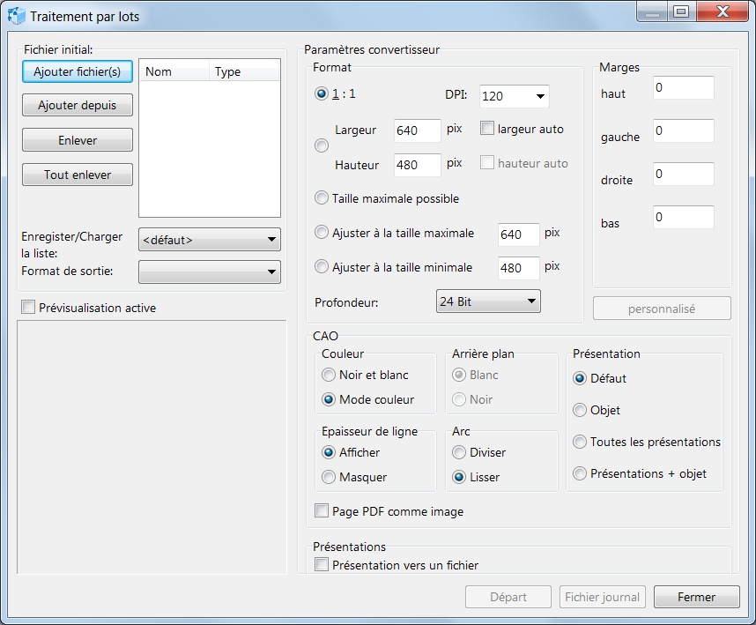
Task: Select Taille maximale possible option
Action: [x=322, y=198]
